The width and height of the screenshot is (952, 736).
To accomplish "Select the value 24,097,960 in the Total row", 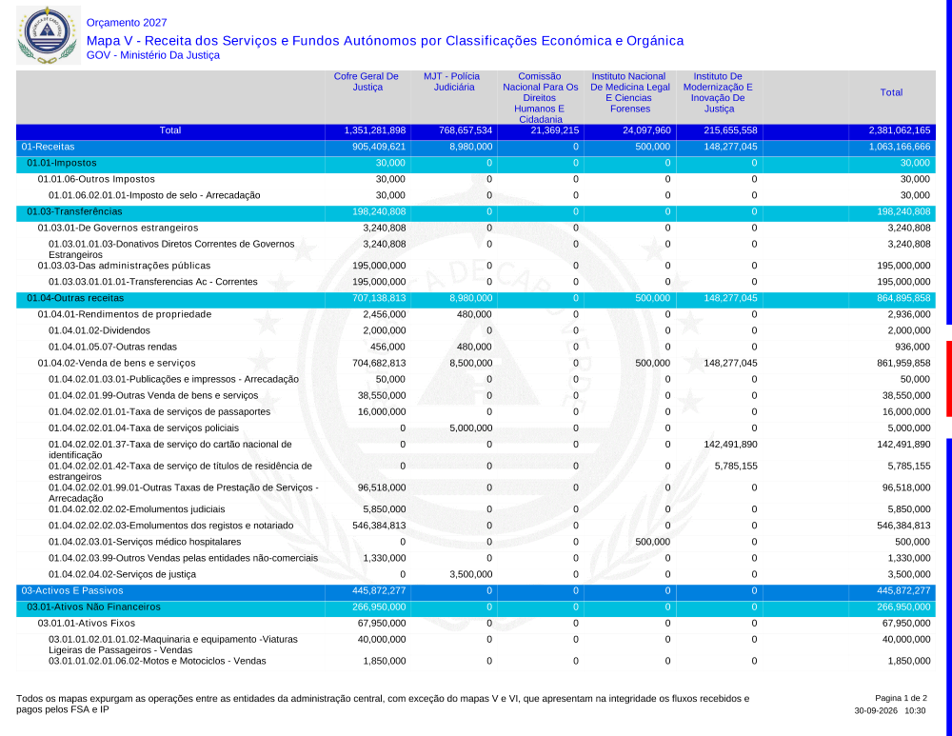I will 646,130.
